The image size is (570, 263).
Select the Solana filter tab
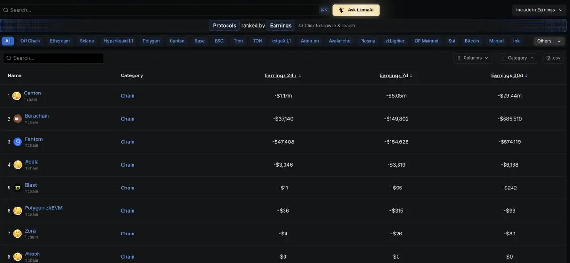87,41
